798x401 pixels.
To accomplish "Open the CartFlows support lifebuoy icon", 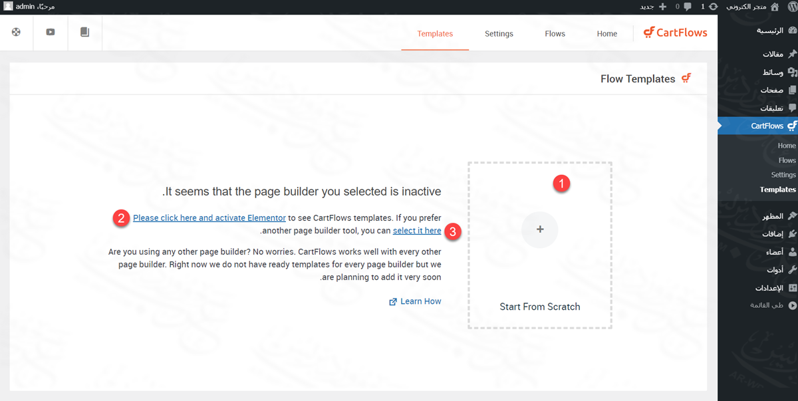I will [x=17, y=32].
